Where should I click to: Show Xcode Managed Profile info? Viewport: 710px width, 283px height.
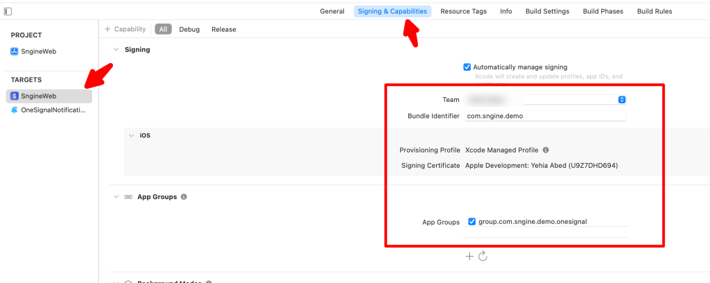point(546,150)
